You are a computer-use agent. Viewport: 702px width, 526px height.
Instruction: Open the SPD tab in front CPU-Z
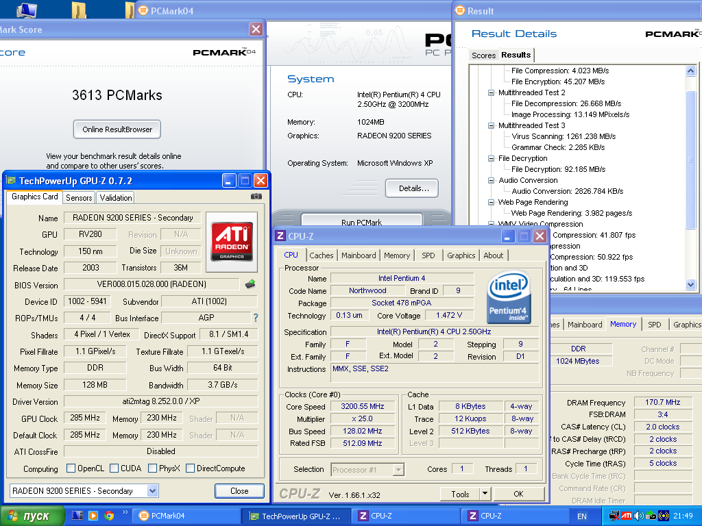coord(428,255)
